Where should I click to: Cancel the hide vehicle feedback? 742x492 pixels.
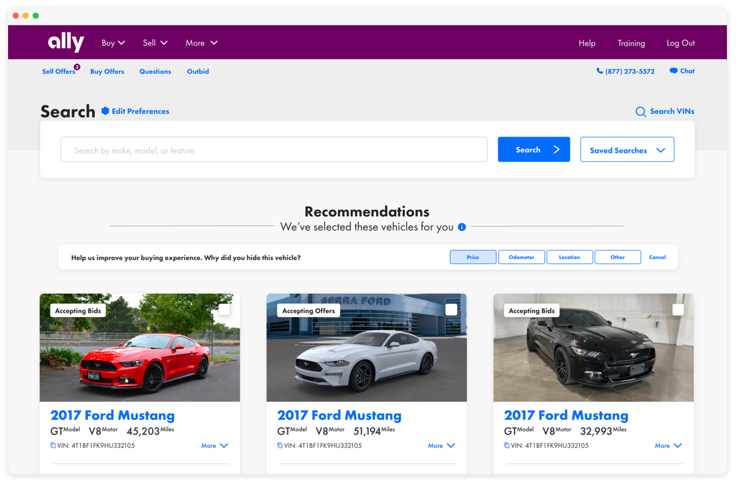(657, 257)
